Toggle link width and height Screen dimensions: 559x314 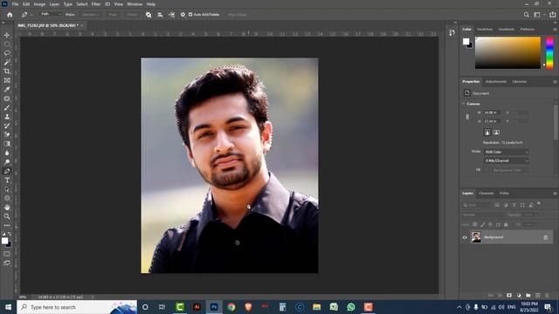pos(467,117)
